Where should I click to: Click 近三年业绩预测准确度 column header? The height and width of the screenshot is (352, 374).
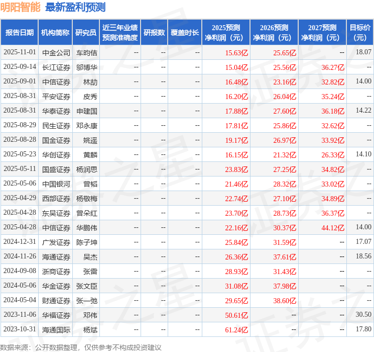120,32
